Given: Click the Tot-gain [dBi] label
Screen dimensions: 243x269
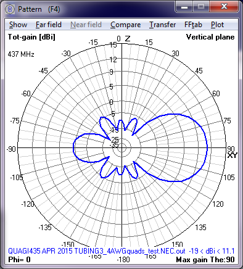Looking at the screenshot, I should tap(31, 37).
